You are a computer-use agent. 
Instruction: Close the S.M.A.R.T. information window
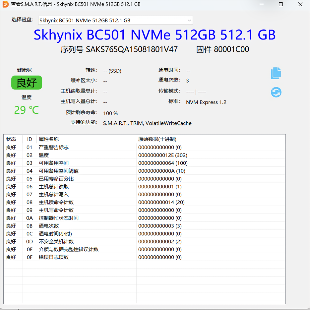300,4
